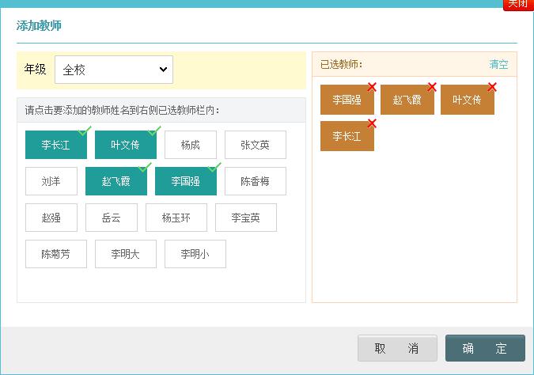This screenshot has width=534, height=375.
Task: Click the orange 李长江 tag in selected panel
Action: (x=347, y=136)
